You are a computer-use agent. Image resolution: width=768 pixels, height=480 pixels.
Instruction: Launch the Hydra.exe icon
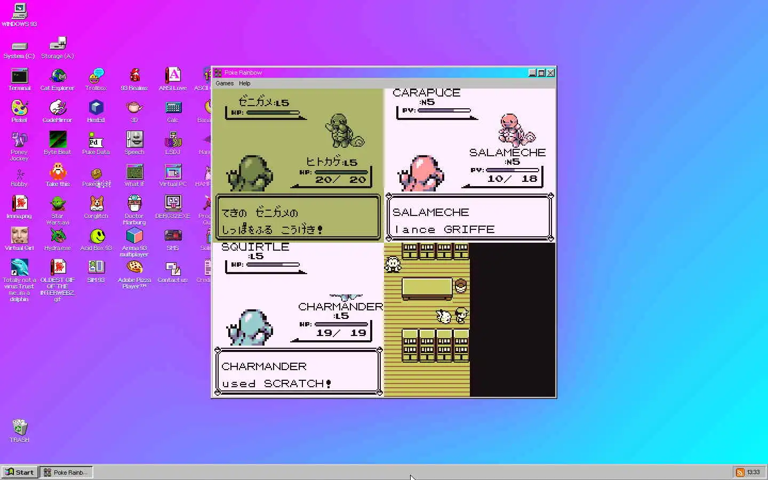58,239
